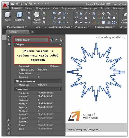Toggle auto-hide on the properties palette

[x=9, y=40]
